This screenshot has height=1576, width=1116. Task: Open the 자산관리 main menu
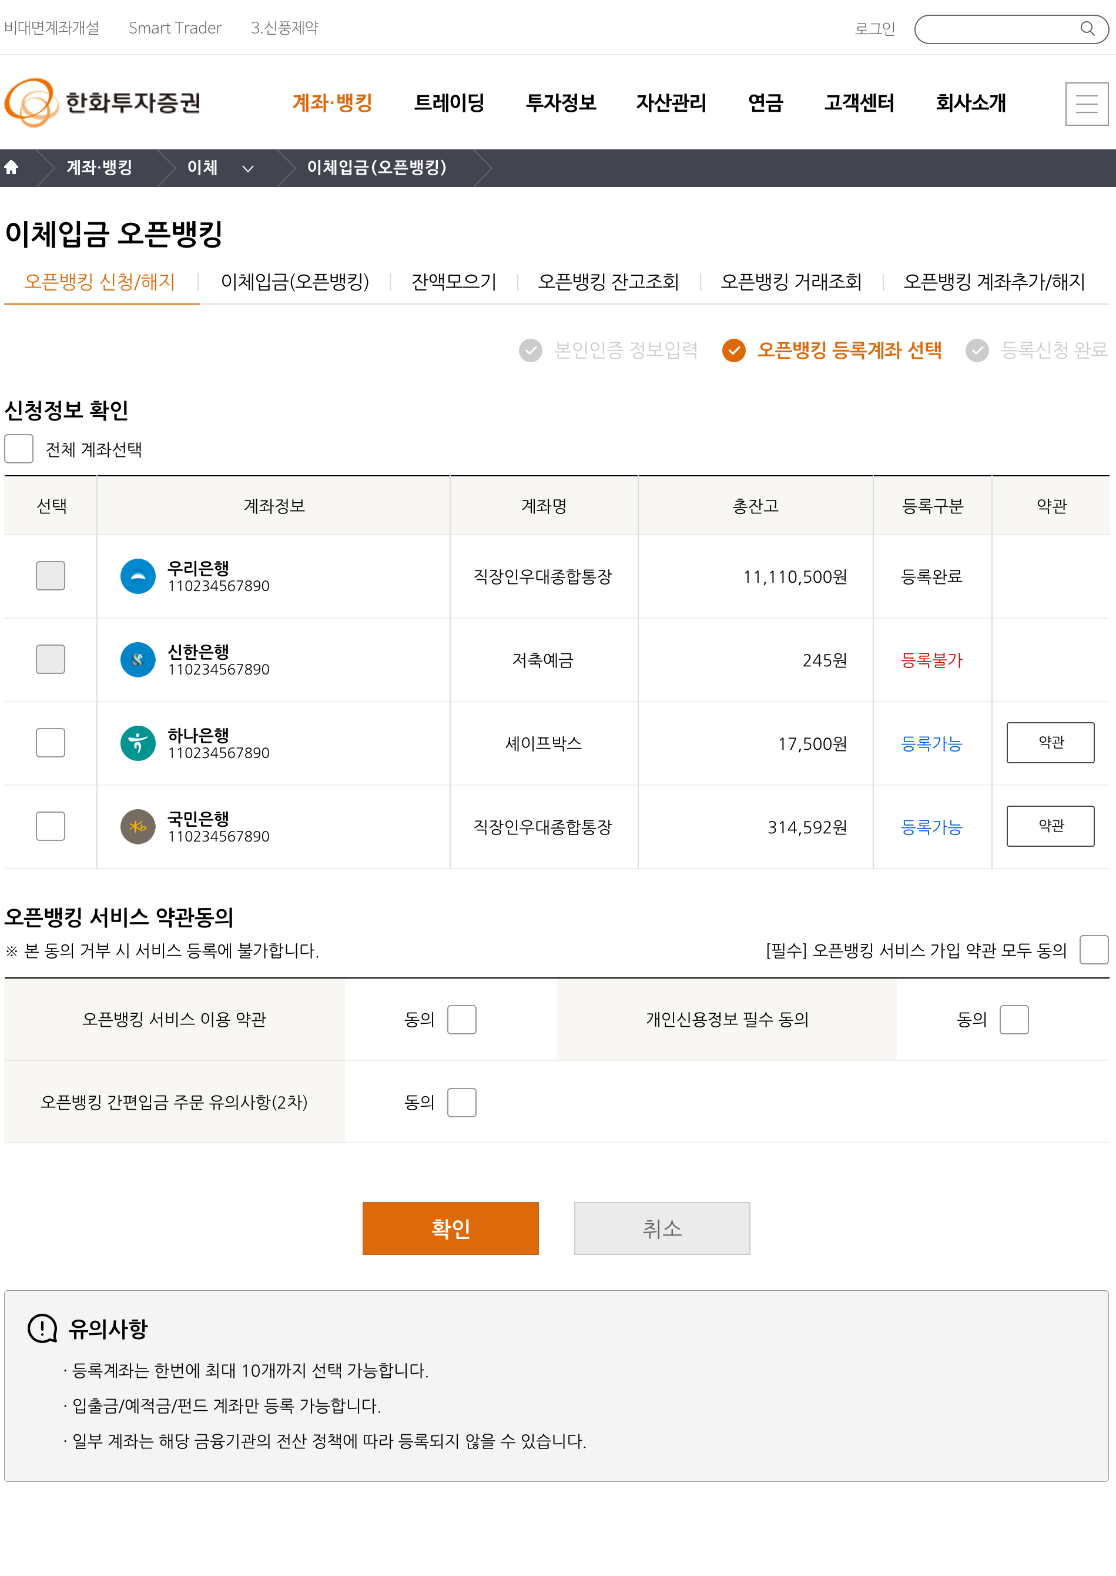coord(671,103)
